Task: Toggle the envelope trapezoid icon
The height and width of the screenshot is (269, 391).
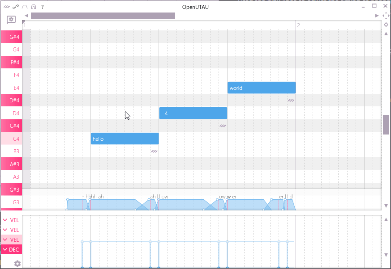Action: pos(25,7)
